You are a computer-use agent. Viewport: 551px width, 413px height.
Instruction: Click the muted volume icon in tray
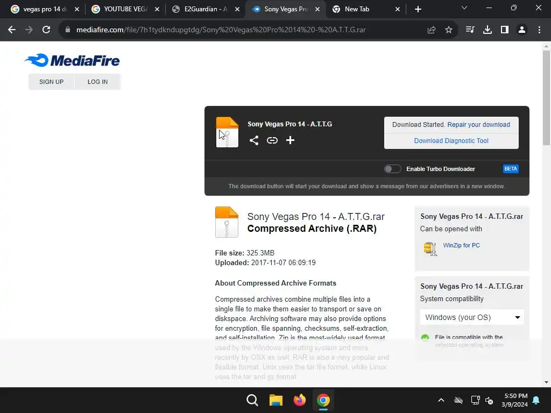489,400
